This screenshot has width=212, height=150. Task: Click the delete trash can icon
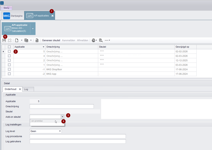[37, 40]
